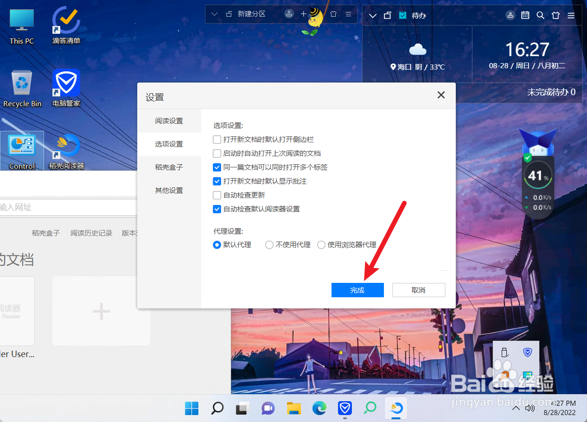The height and width of the screenshot is (422, 587).
Task: Close the 设置 dialog
Action: 441,95
